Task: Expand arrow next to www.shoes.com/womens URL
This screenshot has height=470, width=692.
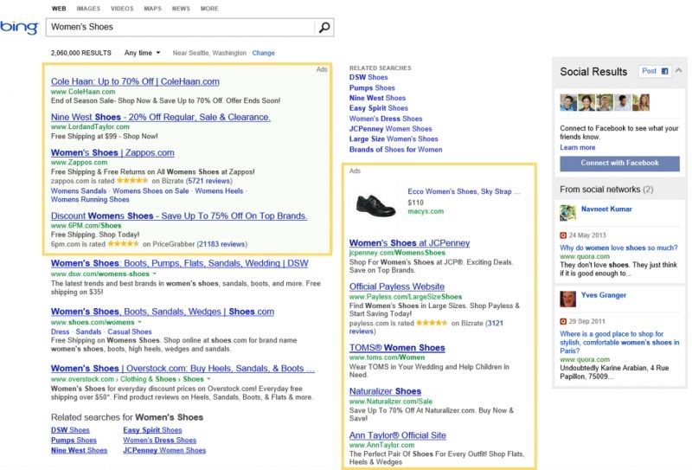Action: 139,323
